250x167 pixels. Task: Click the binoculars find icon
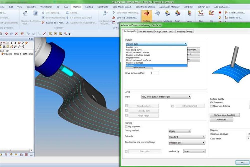4,47
